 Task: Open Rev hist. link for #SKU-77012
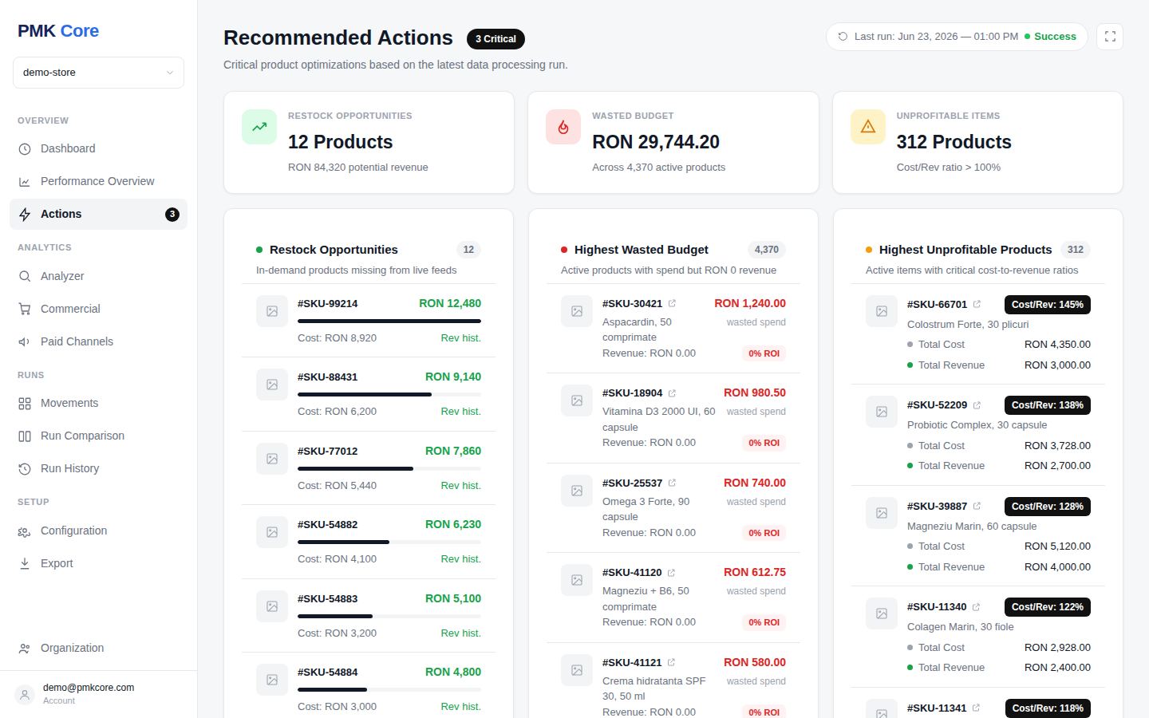[x=460, y=486]
